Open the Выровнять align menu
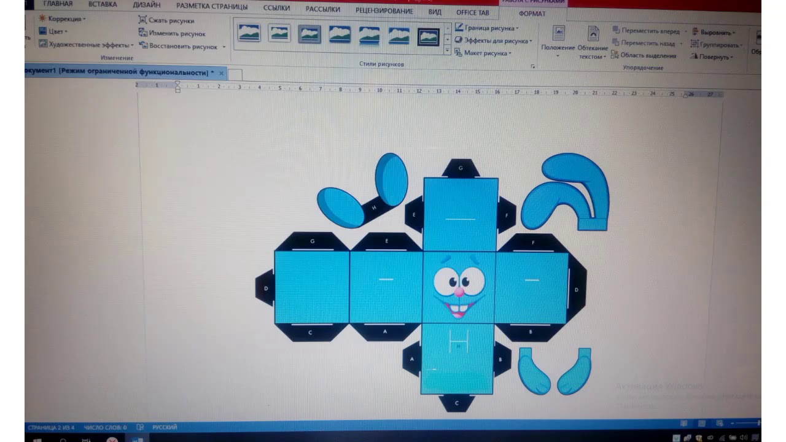This screenshot has width=786, height=442. 713,32
